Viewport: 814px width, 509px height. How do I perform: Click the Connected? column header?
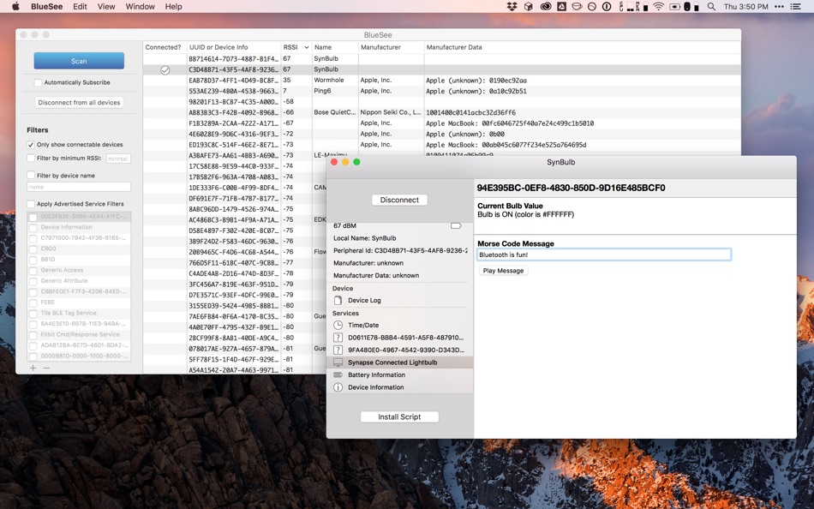click(163, 47)
